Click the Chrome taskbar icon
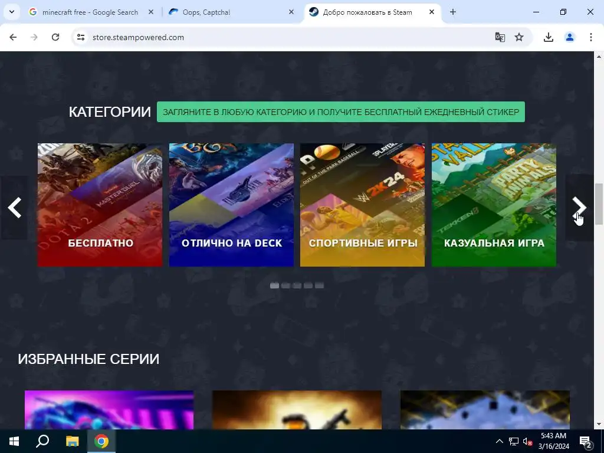The width and height of the screenshot is (604, 453). 101,441
